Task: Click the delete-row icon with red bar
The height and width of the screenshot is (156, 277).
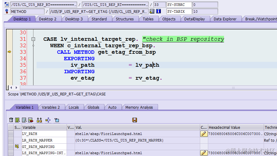Action: click(31, 120)
